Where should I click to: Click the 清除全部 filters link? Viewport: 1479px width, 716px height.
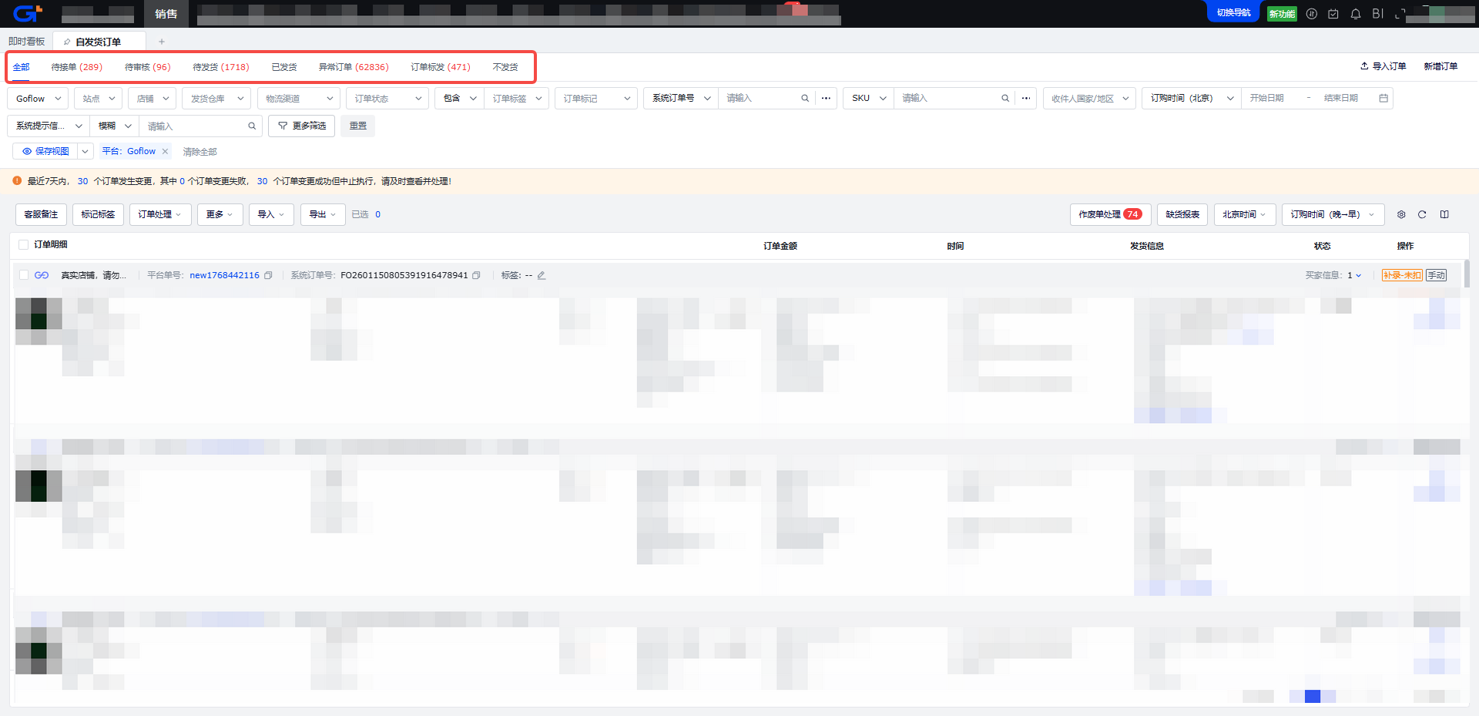coord(200,152)
